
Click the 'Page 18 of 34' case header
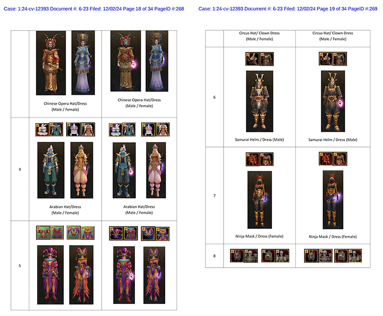pos(94,9)
